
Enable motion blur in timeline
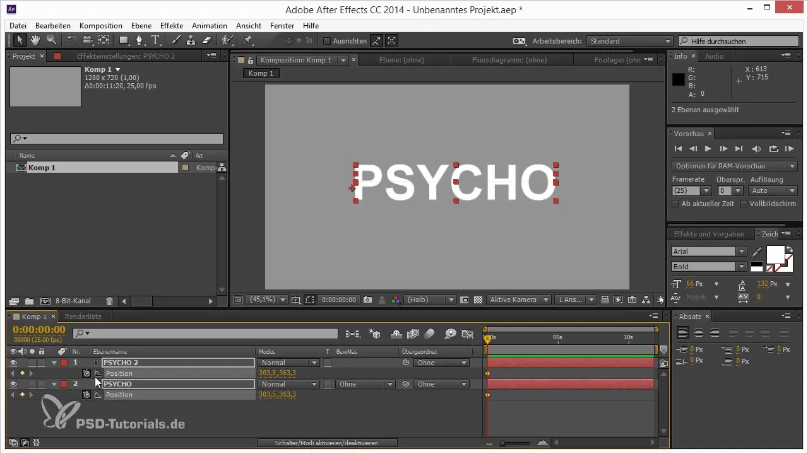tap(429, 334)
